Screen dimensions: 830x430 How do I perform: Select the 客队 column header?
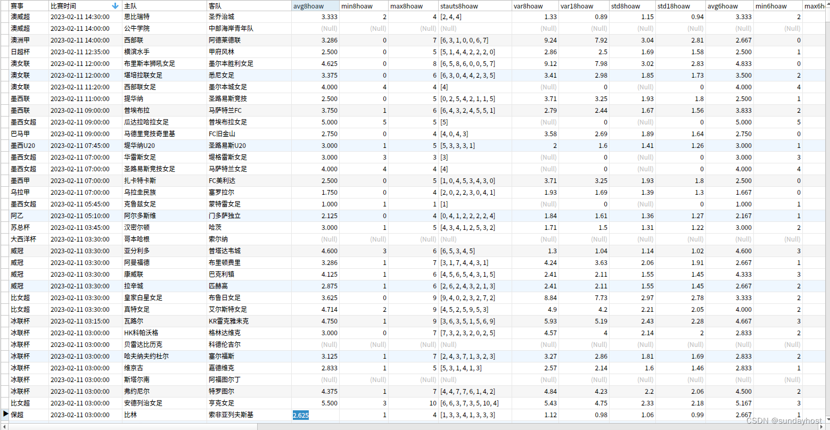tap(249, 6)
